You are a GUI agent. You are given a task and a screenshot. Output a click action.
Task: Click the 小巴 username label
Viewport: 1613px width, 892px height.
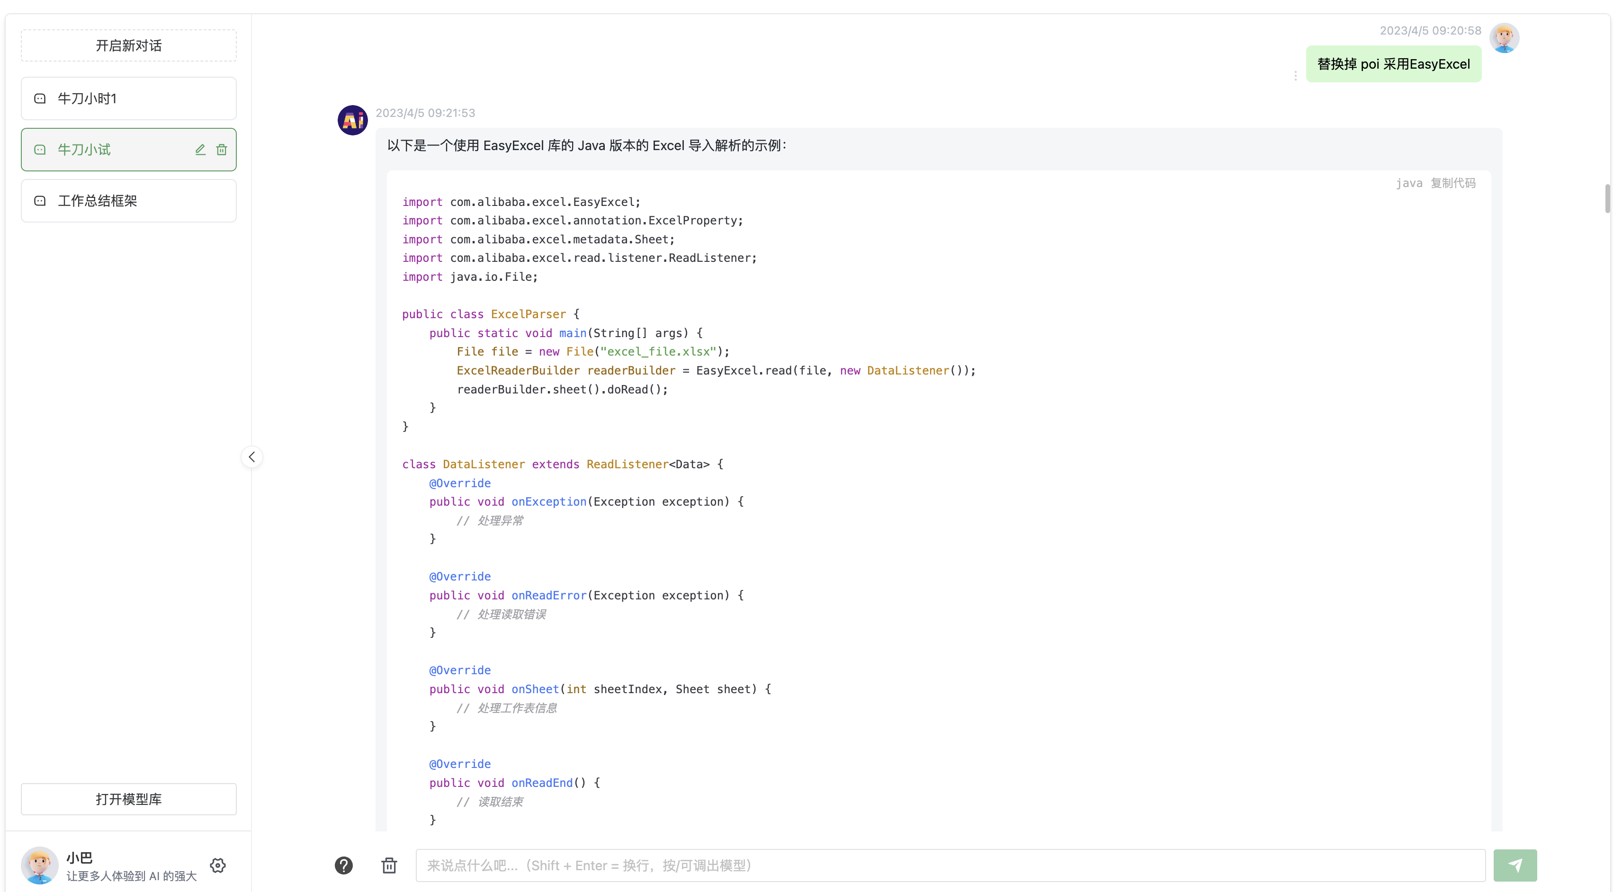80,857
